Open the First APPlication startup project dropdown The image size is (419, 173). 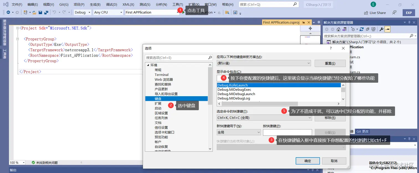(x=152, y=12)
